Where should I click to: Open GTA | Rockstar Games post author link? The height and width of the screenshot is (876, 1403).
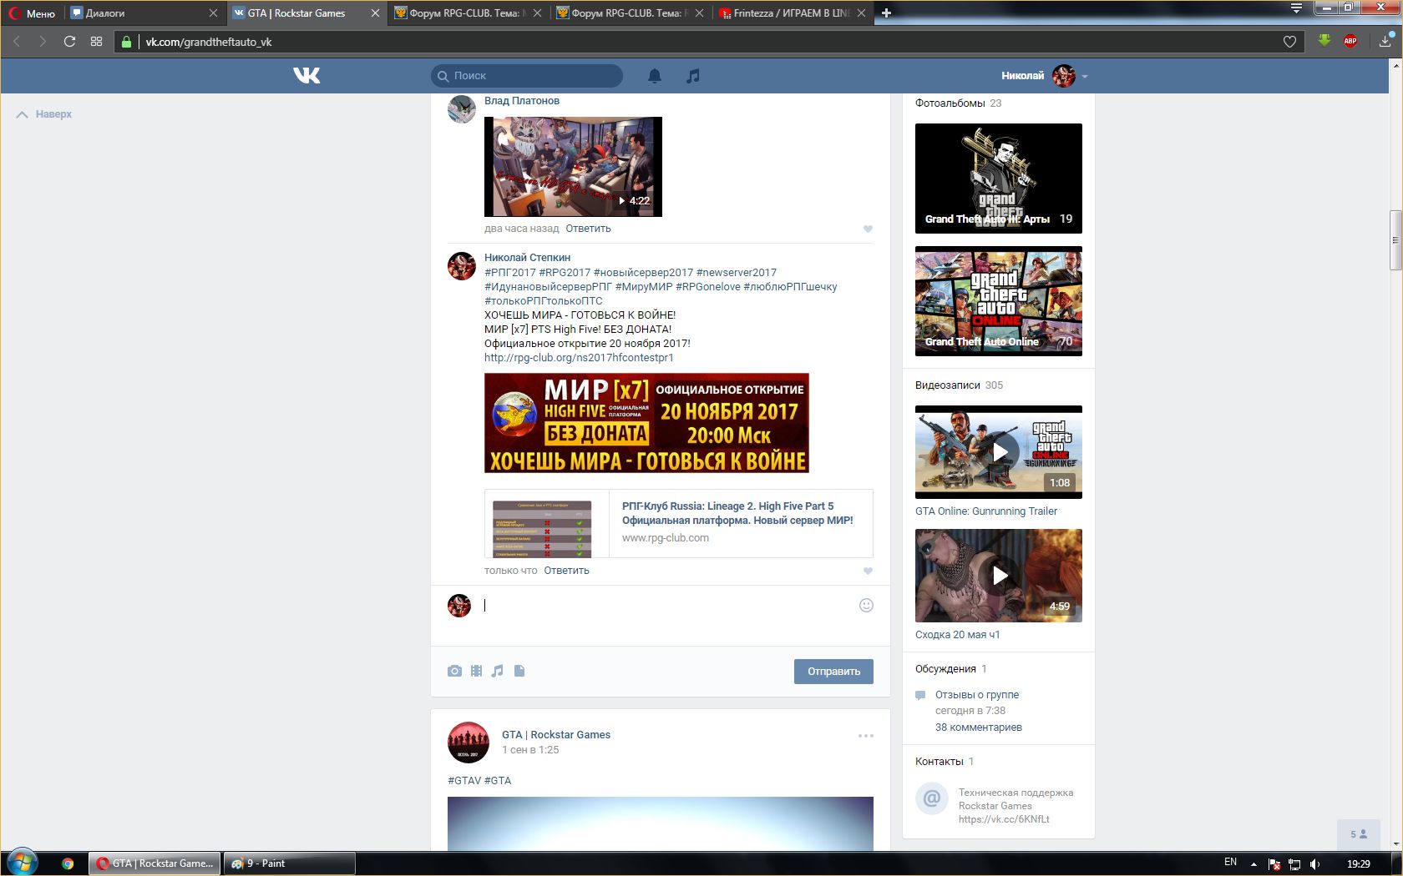(x=555, y=735)
